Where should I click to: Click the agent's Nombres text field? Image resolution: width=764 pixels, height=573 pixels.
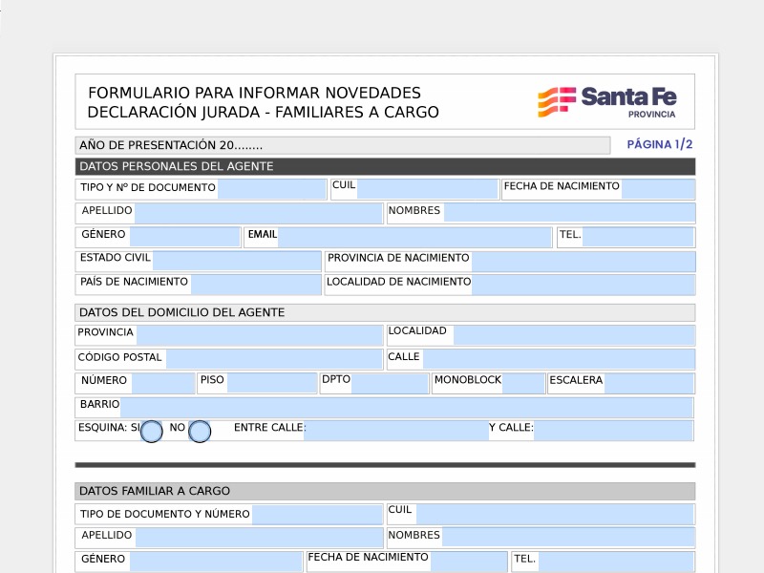click(568, 213)
